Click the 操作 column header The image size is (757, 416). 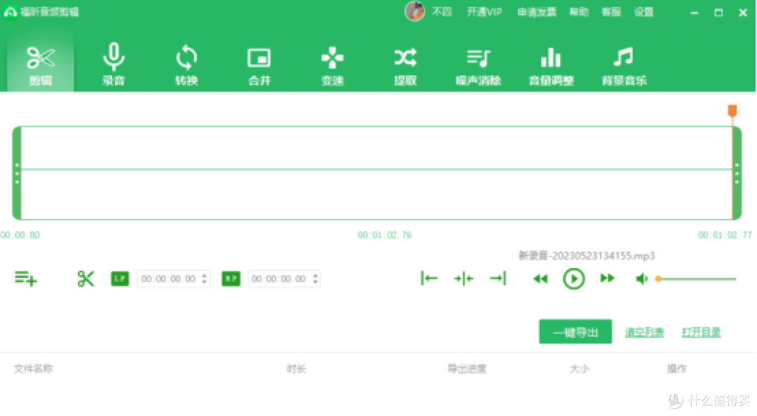click(677, 369)
